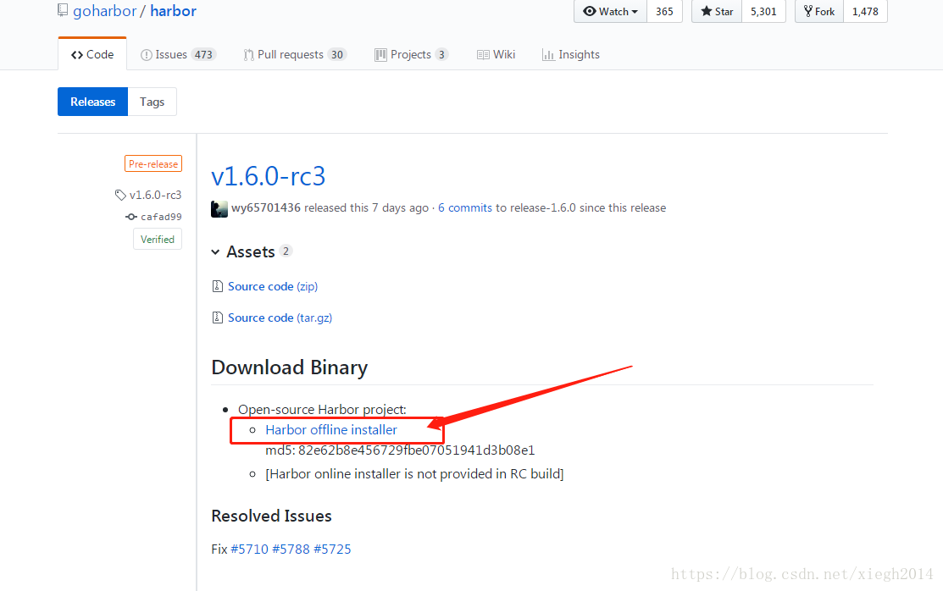
Task: Click the zip file icon beside Source code (zip)
Action: (217, 286)
